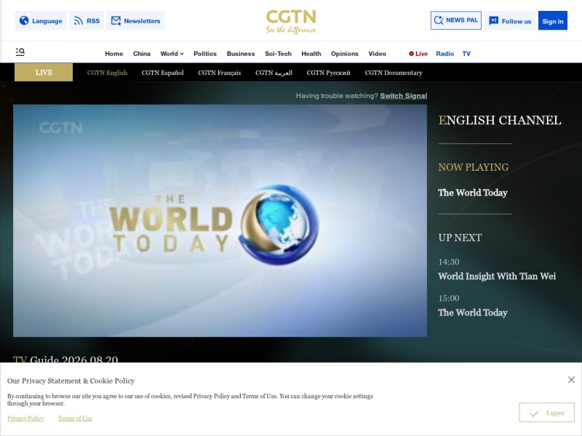
Task: Open the Terms of Use link
Action: (x=75, y=419)
